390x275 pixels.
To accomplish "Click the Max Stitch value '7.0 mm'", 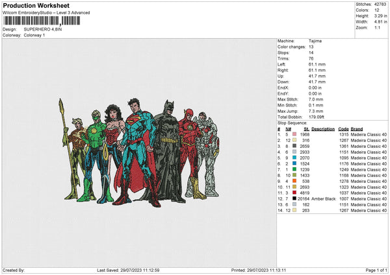I will pyautogui.click(x=316, y=99).
